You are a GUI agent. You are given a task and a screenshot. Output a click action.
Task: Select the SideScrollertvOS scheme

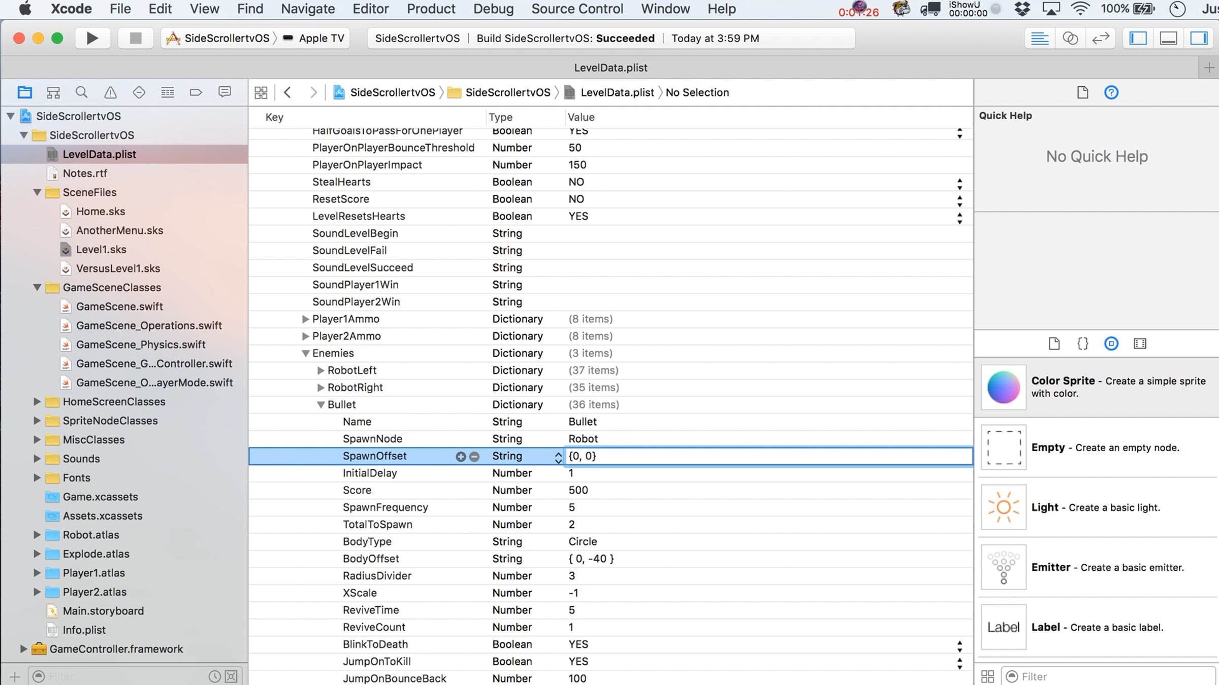pos(218,38)
